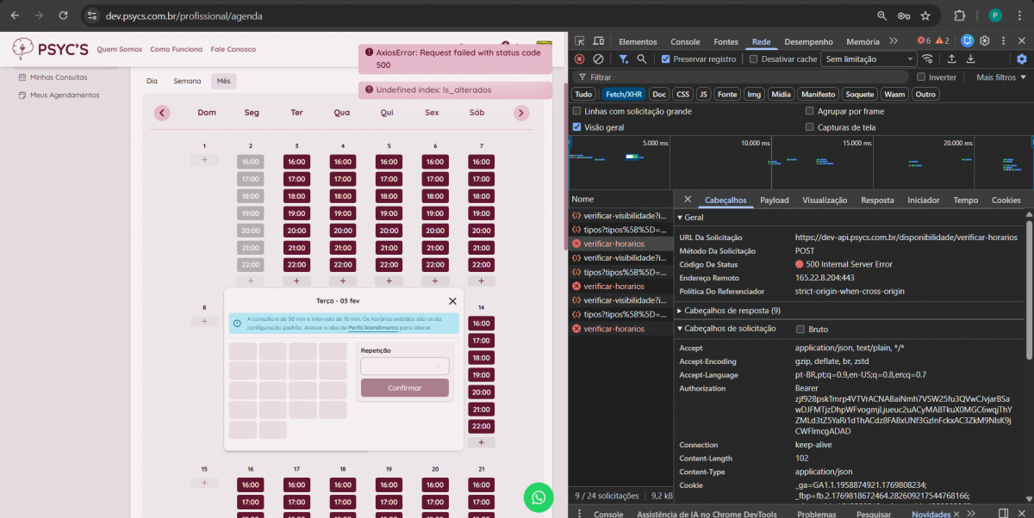Stop recording network log
The image size is (1034, 518).
coord(580,59)
